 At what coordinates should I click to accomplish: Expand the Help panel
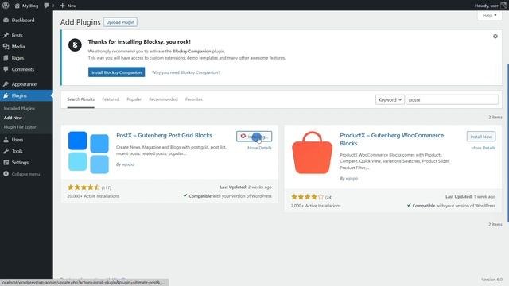[x=490, y=15]
